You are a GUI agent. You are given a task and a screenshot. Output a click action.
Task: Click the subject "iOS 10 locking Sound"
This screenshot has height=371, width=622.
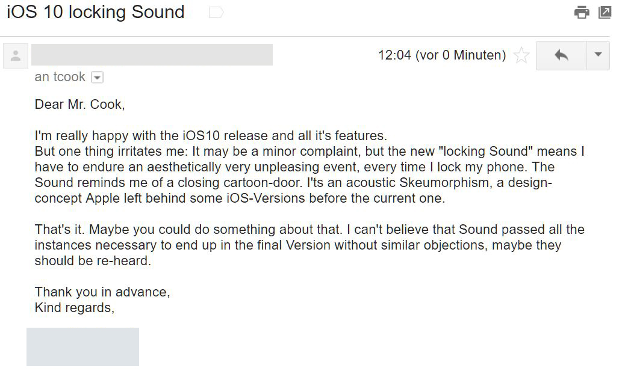[x=96, y=12]
